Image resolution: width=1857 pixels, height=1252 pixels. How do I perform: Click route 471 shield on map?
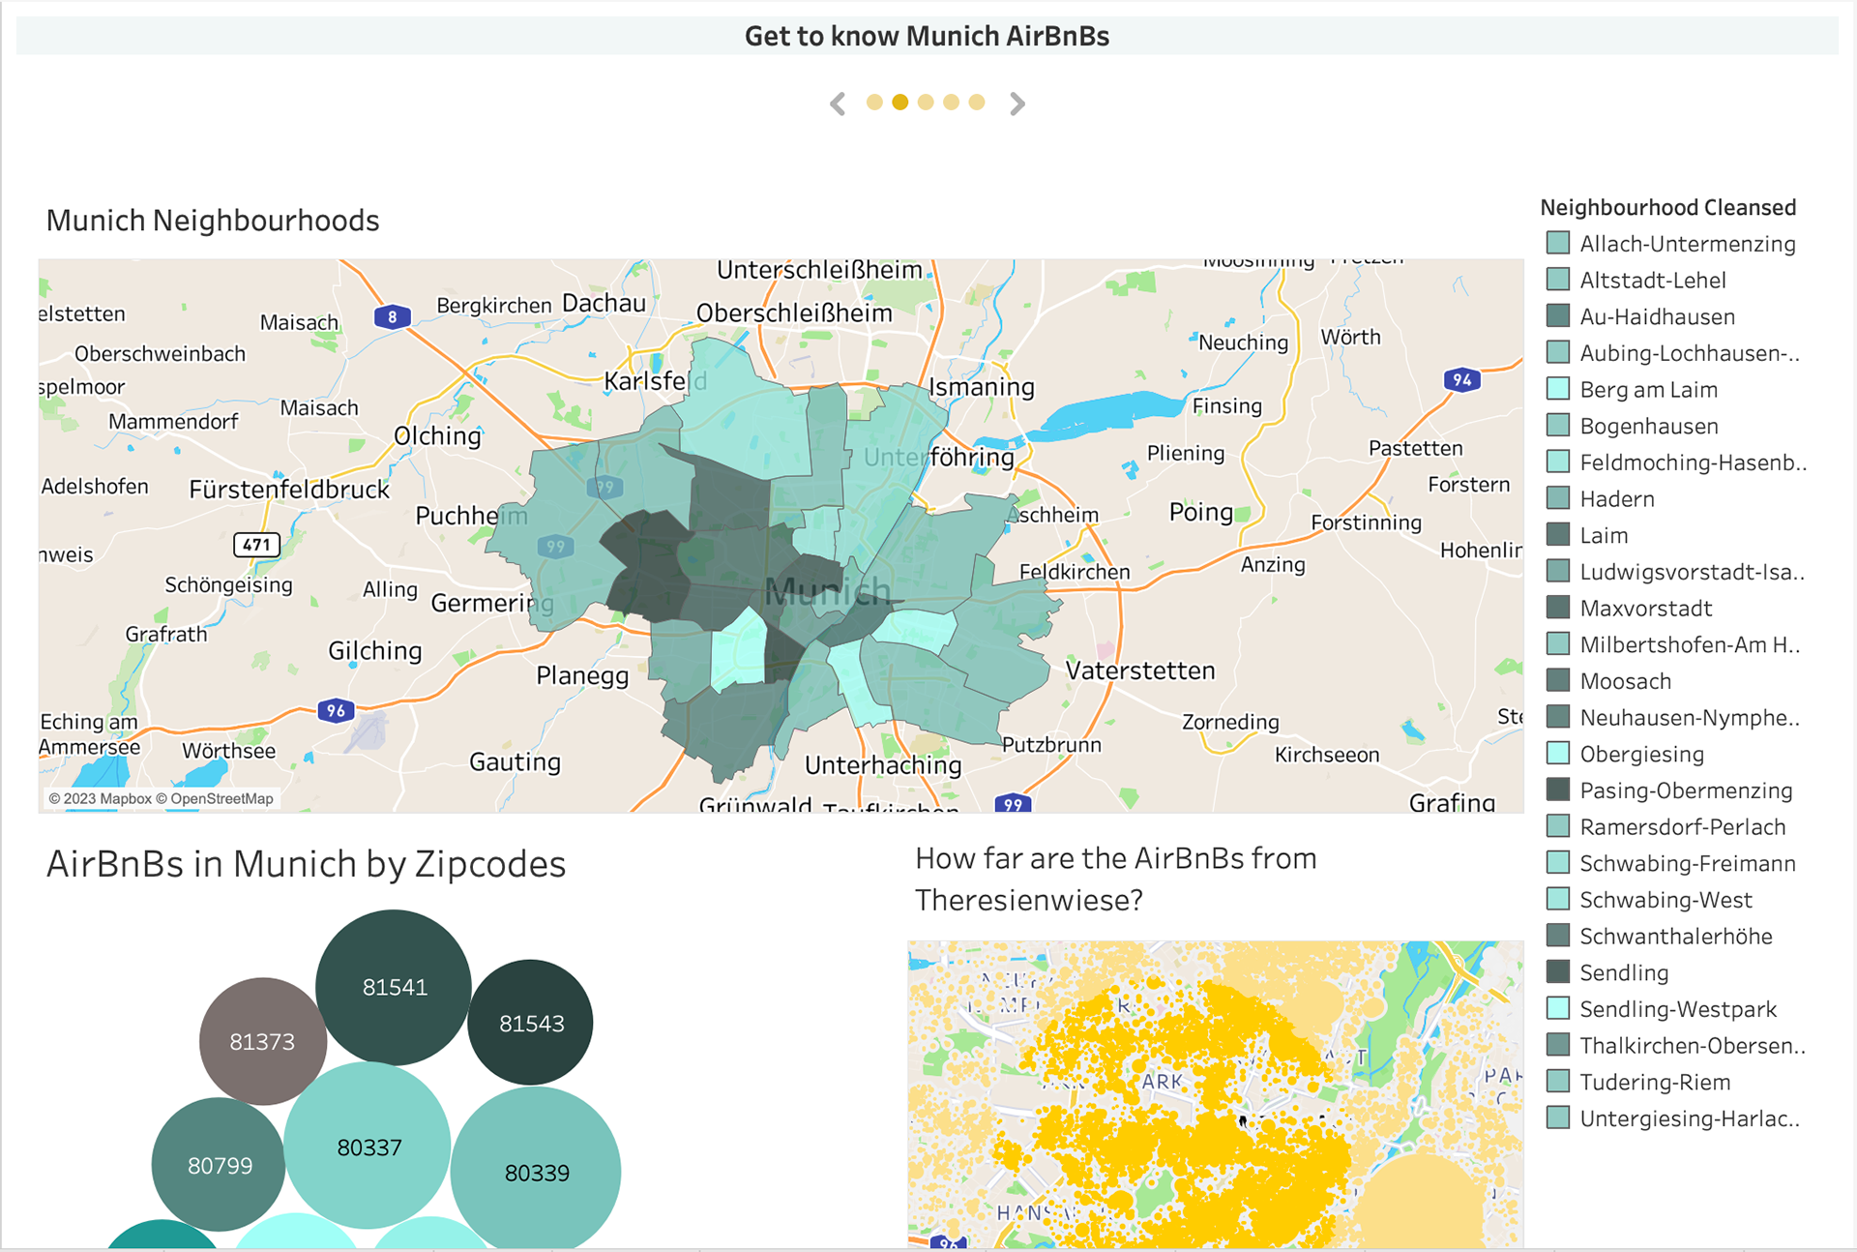click(256, 545)
